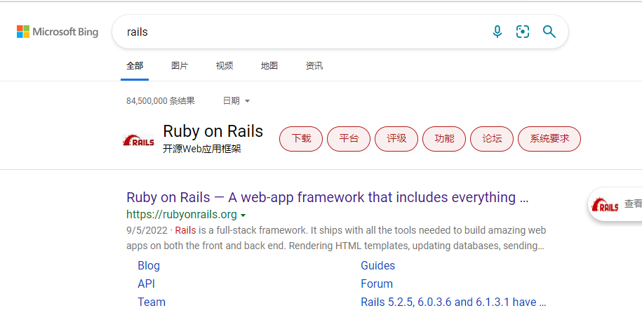Click the 功能 pill button
This screenshot has width=642, height=320.
pos(444,139)
